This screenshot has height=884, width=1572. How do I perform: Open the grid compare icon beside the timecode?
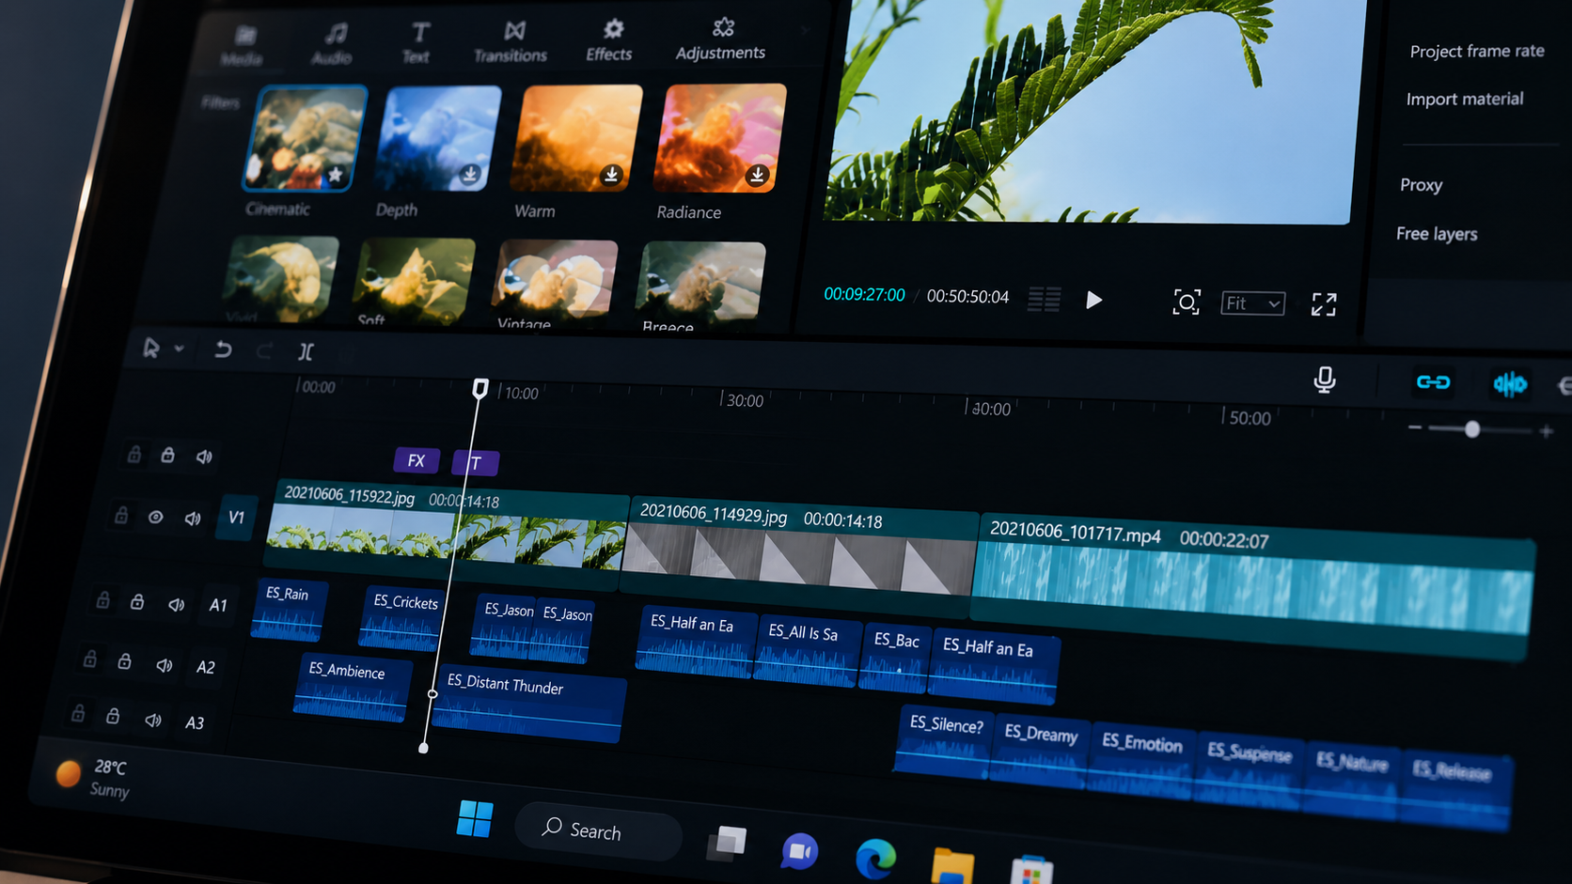tap(1044, 299)
